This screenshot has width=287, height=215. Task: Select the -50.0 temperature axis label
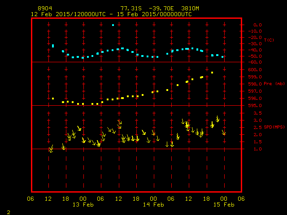tap(255, 56)
